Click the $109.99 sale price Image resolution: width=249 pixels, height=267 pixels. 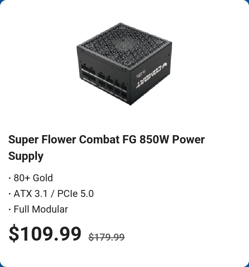coord(45,234)
